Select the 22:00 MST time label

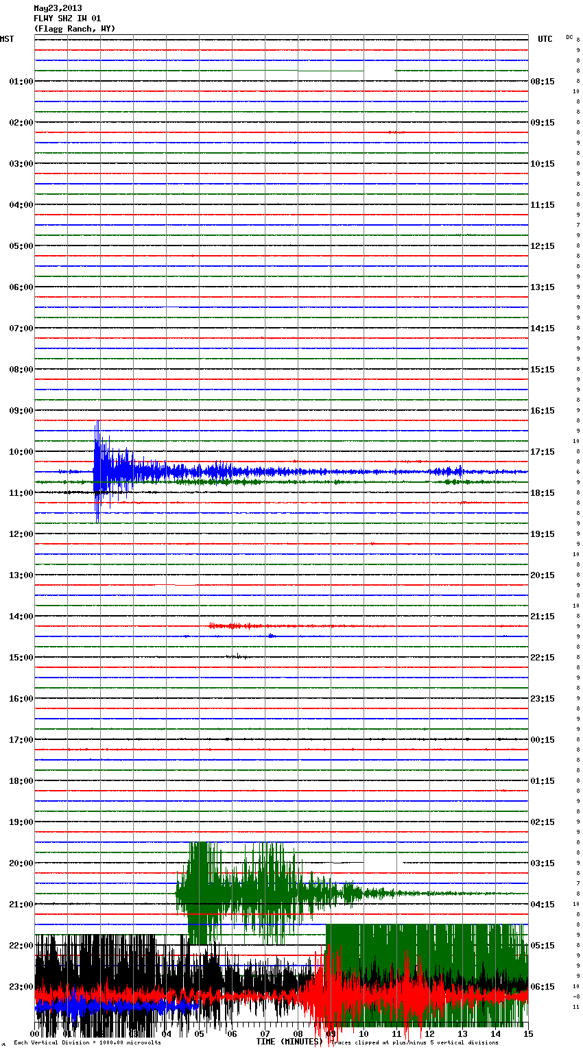[x=21, y=946]
